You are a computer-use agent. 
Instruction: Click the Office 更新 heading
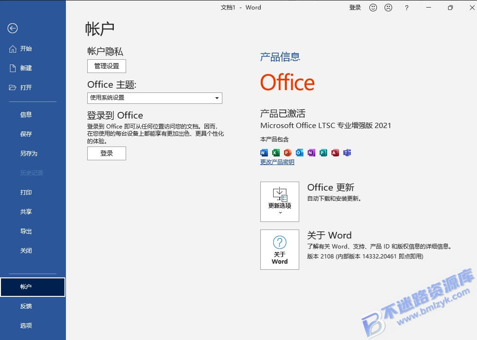click(x=330, y=187)
